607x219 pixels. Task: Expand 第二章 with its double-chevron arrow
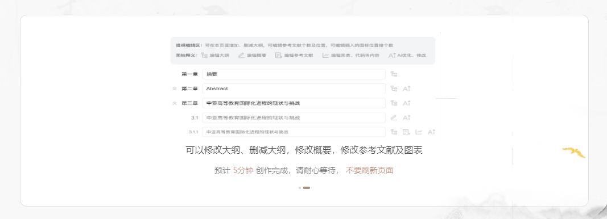pyautogui.click(x=175, y=89)
